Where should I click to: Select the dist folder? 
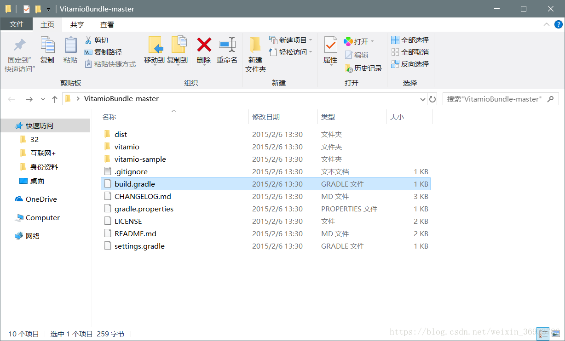(265, 134)
